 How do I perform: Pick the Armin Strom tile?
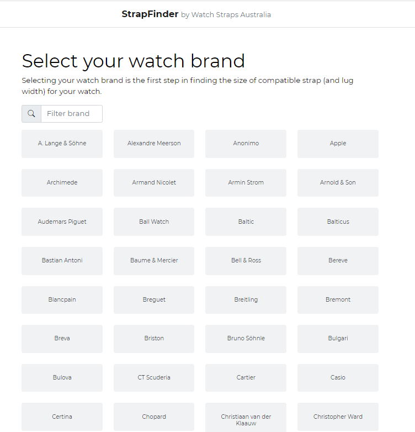tap(246, 182)
